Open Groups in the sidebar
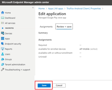112x90 pixels. click(x=8, y=59)
